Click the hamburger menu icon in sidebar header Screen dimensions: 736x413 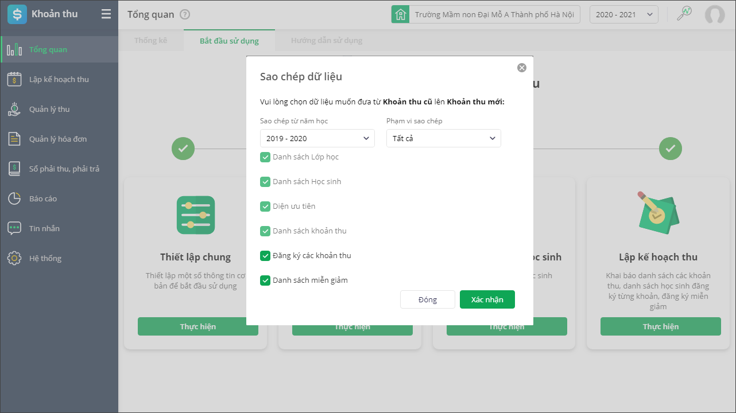click(x=106, y=14)
